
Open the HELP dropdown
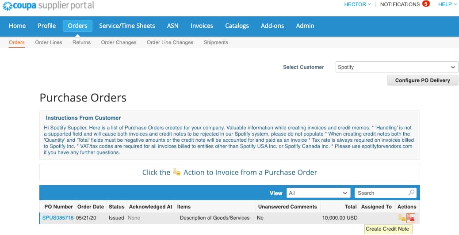pos(447,4)
